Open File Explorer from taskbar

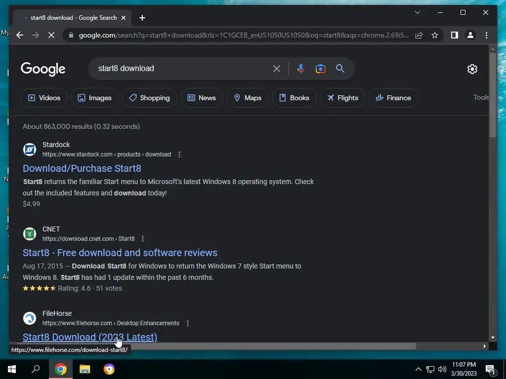click(85, 369)
